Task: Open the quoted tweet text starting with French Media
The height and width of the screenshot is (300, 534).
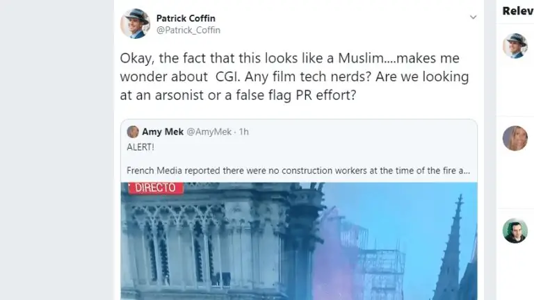Action: click(x=298, y=170)
